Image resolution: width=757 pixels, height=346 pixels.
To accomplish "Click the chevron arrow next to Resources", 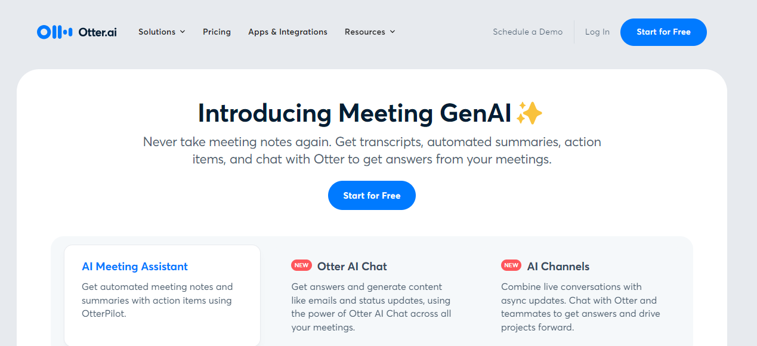I will 393,32.
